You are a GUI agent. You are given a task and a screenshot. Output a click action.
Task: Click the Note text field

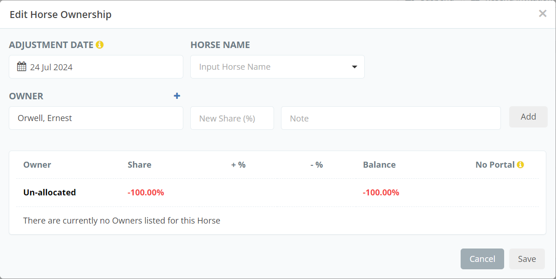[x=391, y=118]
